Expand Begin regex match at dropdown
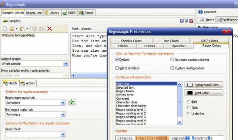The height and width of the screenshot is (140, 238). point(63,103)
